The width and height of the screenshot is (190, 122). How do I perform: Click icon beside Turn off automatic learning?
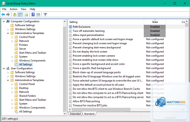click(70, 31)
